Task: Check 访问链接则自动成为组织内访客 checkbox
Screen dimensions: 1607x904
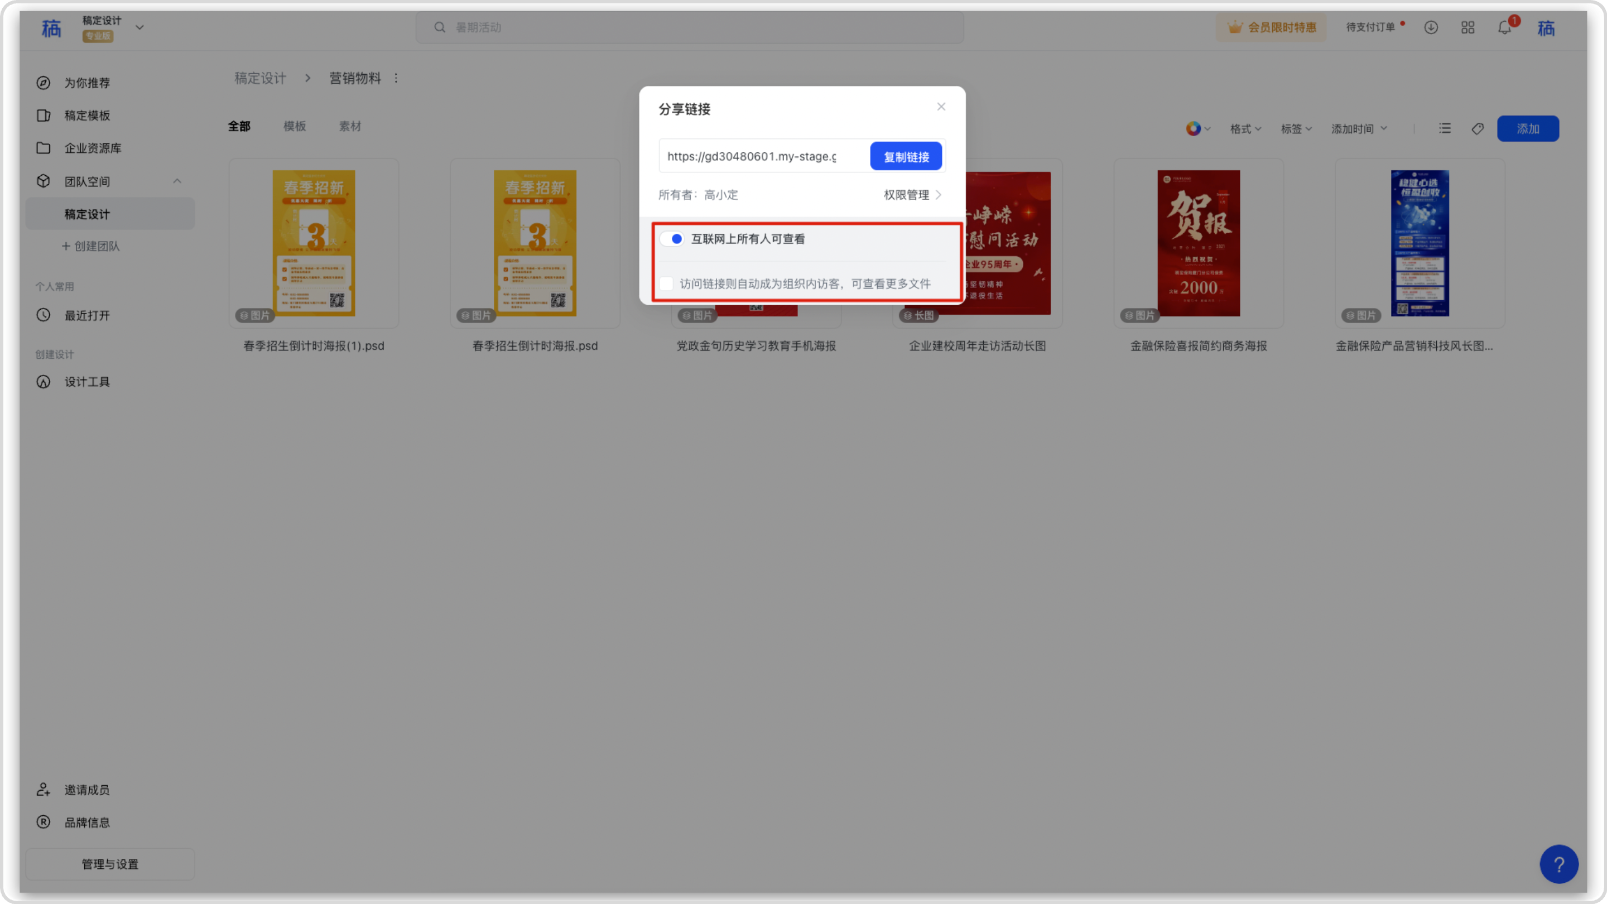Action: (666, 284)
